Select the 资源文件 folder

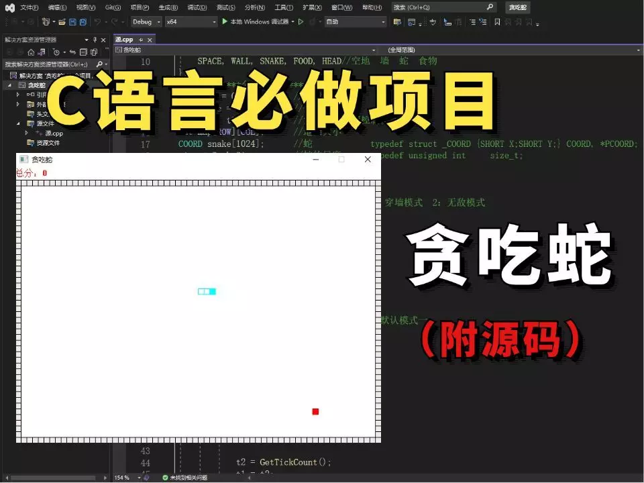44,143
